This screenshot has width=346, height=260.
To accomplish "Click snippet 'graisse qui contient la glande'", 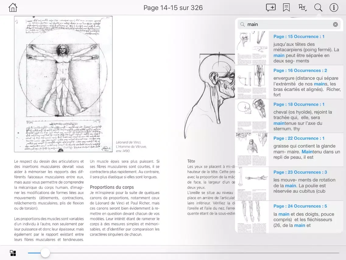I will [x=307, y=151].
